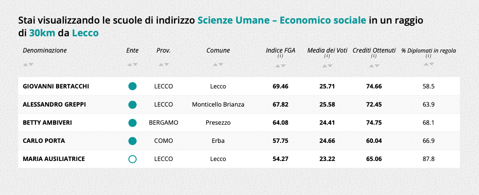Screen dimensions: 479x195
Task: Click the Ente circle for Carlo Porta
Action: (132, 141)
